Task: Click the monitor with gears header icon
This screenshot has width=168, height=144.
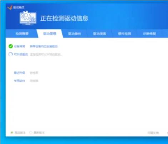Action: pyautogui.click(x=28, y=18)
